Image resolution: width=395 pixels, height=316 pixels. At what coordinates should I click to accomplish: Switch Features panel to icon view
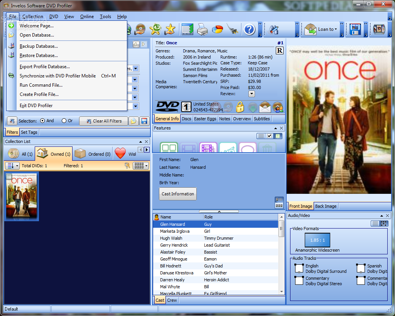[x=278, y=136]
